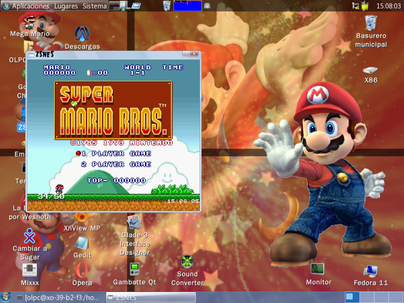Click the system monitor launcher in top panel
The width and height of the screenshot is (404, 303).
(114, 6)
